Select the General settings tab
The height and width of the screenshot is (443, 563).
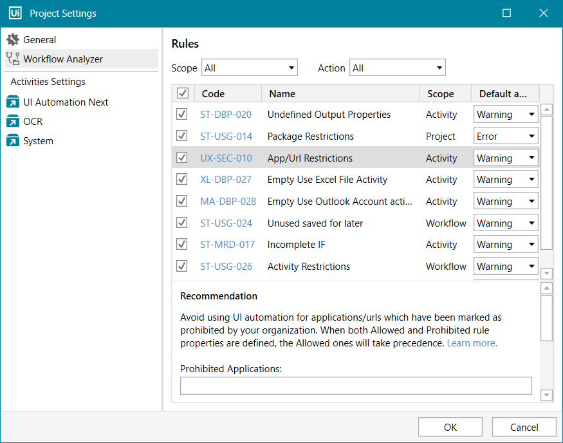[82, 39]
